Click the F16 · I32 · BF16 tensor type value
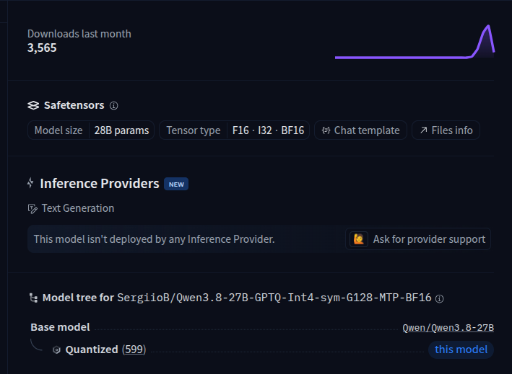Viewport: 512px width, 374px height. (x=268, y=130)
